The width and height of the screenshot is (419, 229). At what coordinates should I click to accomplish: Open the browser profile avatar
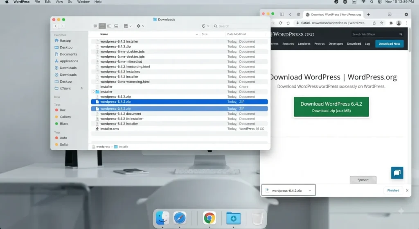[399, 23]
